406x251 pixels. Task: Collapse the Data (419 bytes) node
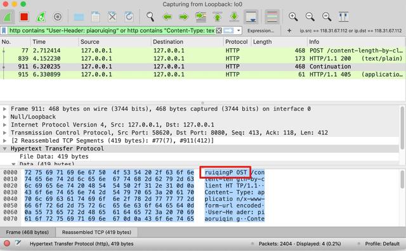pos(13,164)
